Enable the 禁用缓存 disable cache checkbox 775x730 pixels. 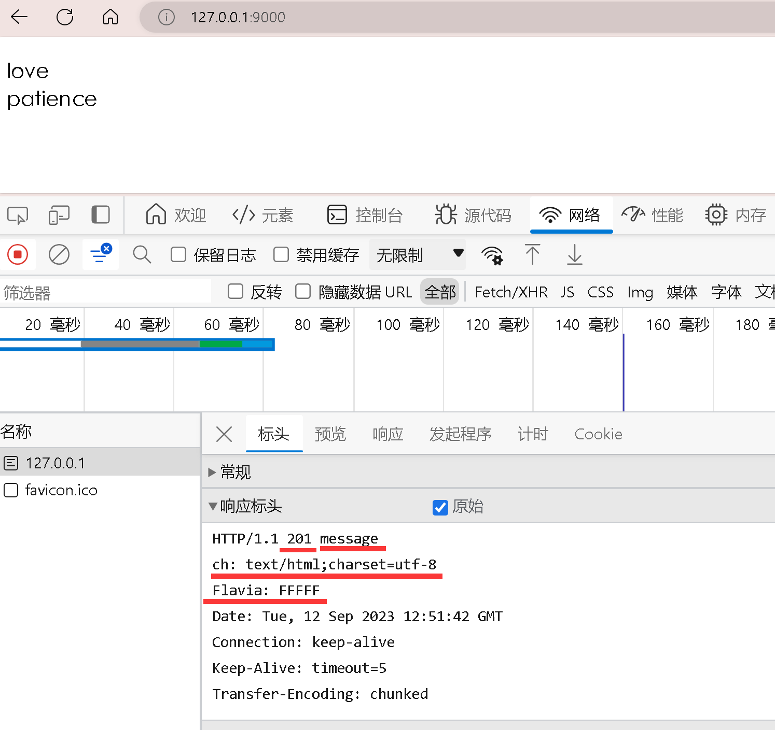click(x=281, y=254)
